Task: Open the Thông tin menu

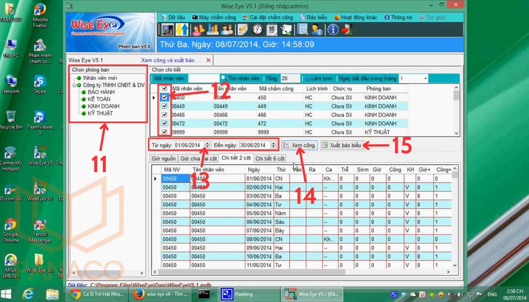Action: tap(398, 17)
